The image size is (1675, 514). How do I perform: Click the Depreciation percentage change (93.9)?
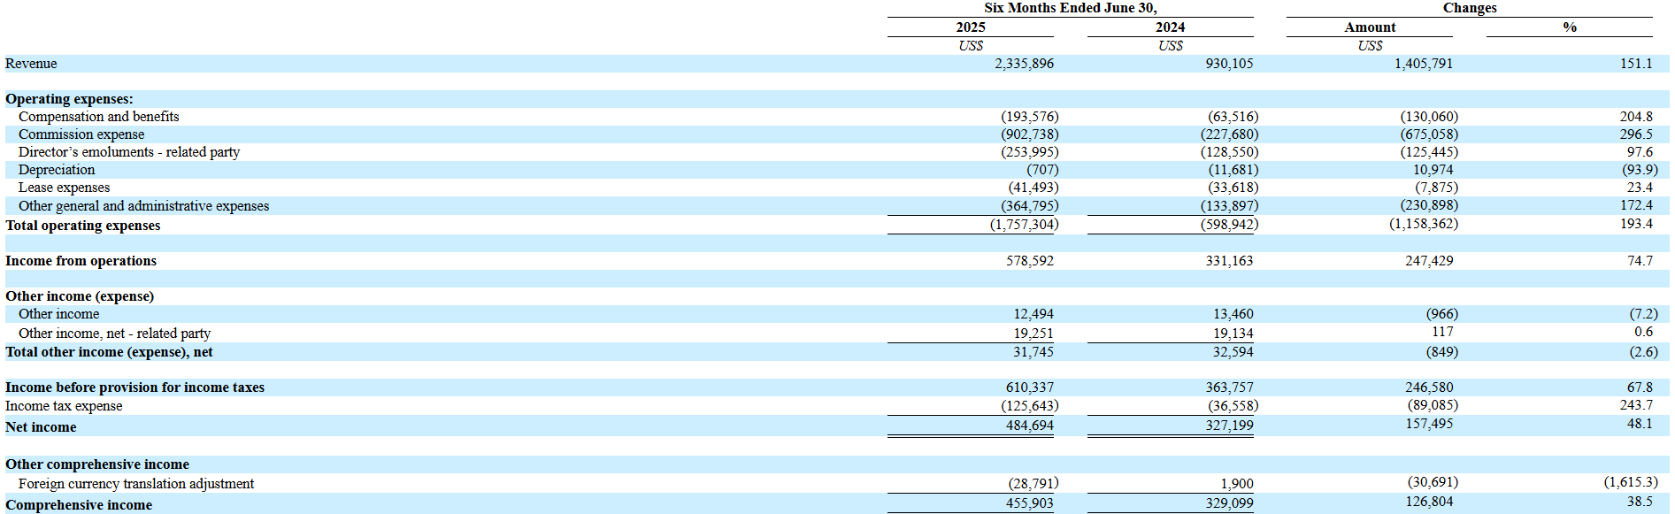[1640, 170]
